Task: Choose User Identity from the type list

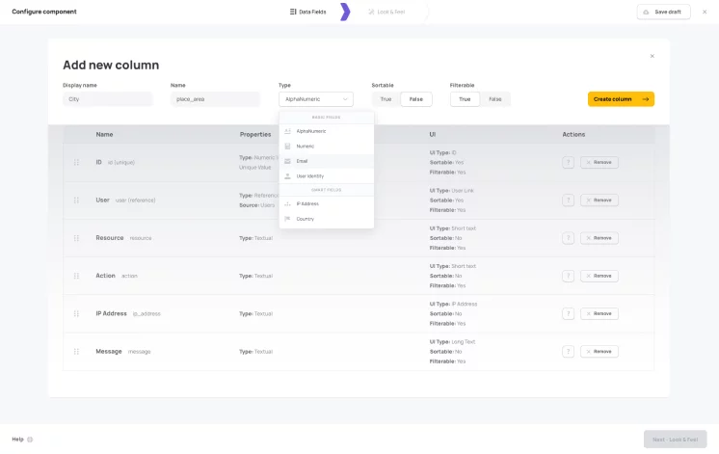Action: click(x=310, y=176)
